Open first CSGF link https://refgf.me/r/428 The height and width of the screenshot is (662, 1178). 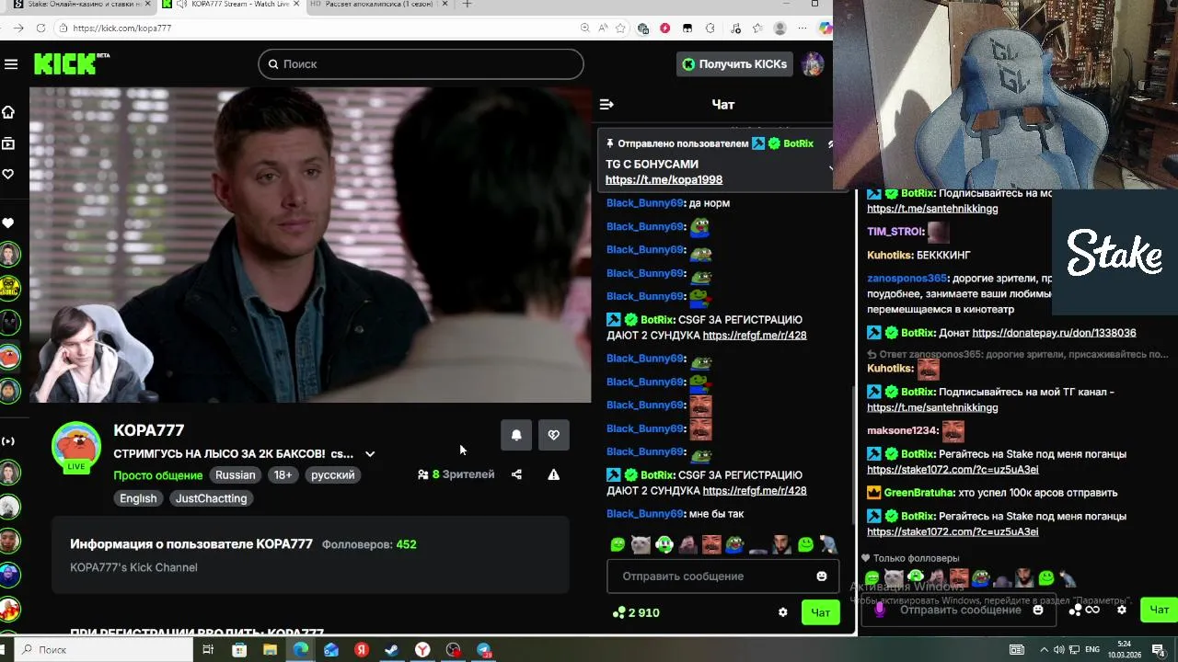754,336
